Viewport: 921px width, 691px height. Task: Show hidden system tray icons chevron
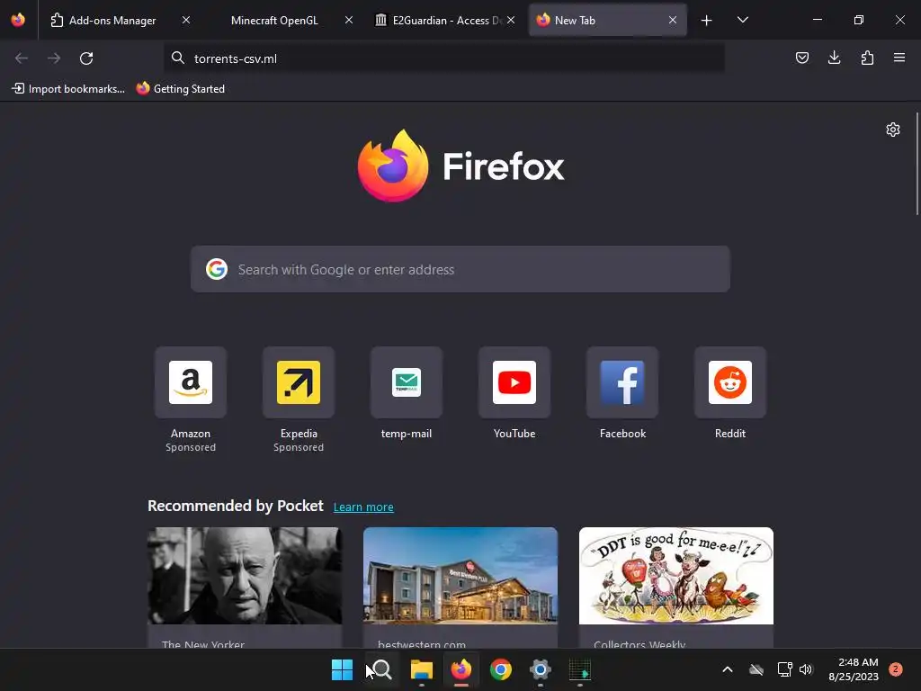727,669
